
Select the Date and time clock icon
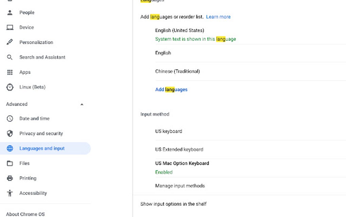10,118
